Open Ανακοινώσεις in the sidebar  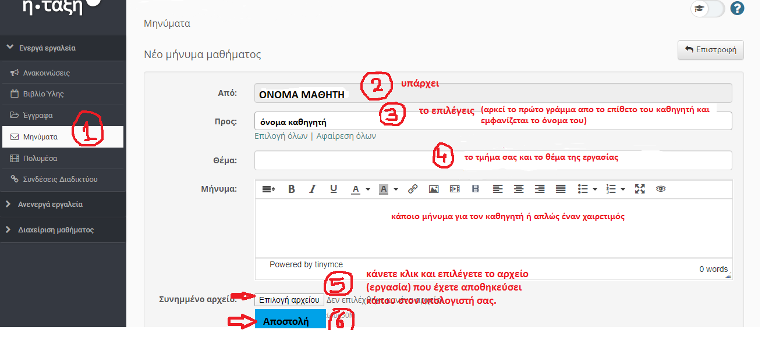47,73
